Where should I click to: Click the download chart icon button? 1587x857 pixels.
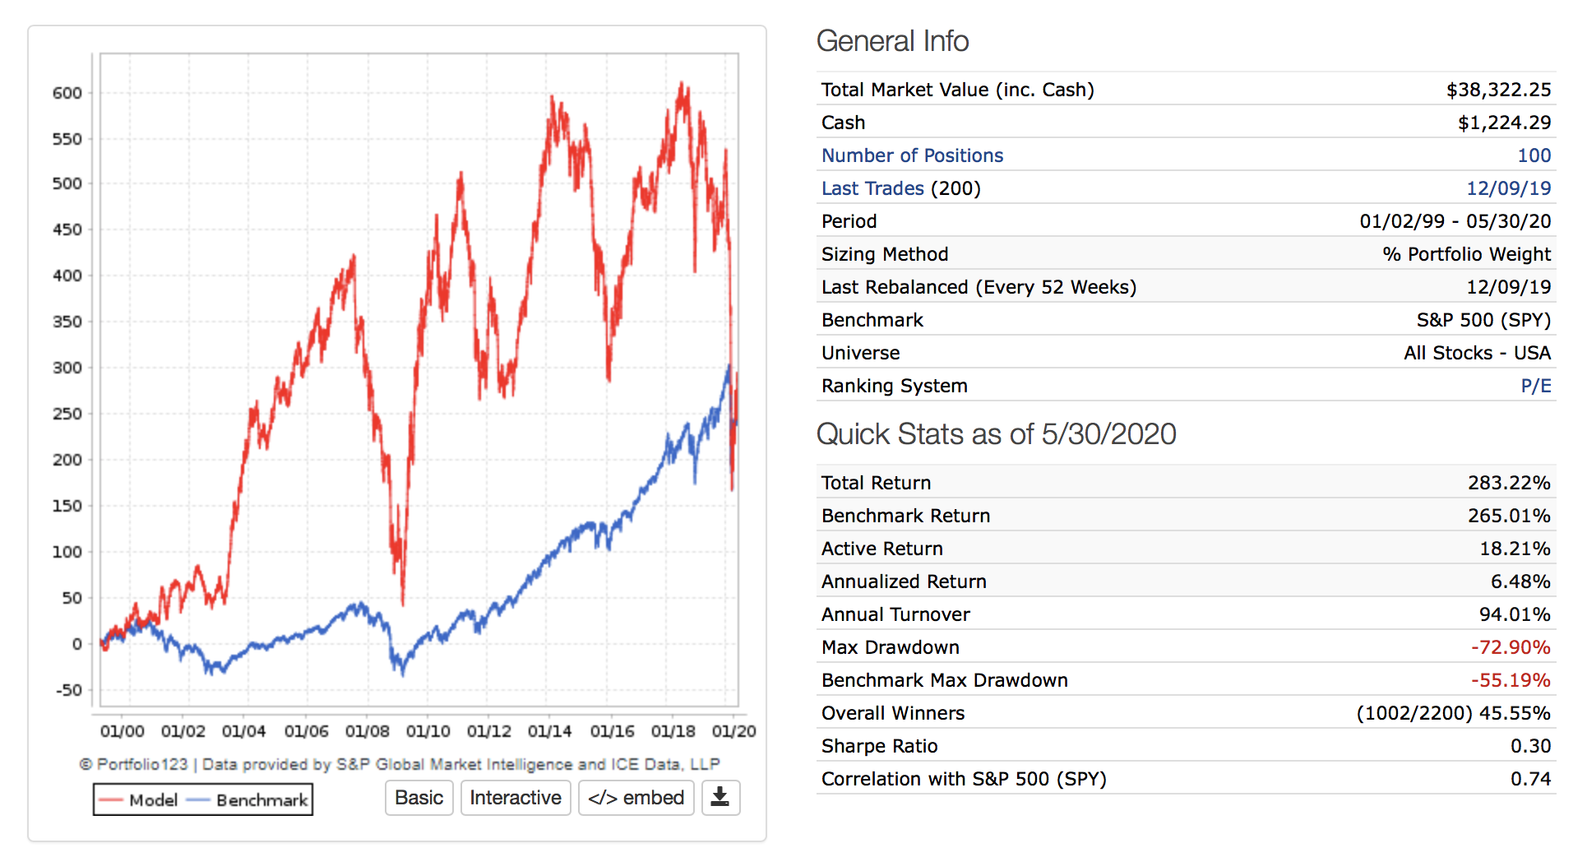click(720, 797)
